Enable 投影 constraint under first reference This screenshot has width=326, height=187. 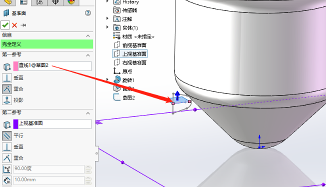click(x=7, y=100)
